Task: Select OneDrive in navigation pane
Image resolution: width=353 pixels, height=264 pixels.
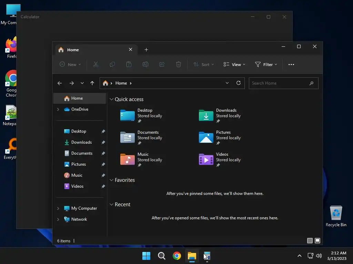Action: point(80,109)
